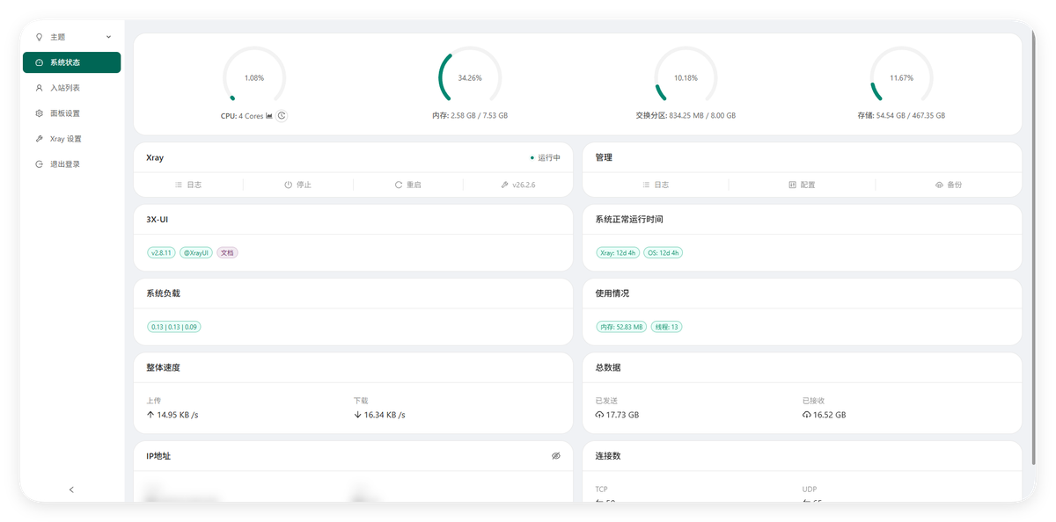Open the 管理 配置 config button
Screen dimensions: 1056x522
(802, 185)
